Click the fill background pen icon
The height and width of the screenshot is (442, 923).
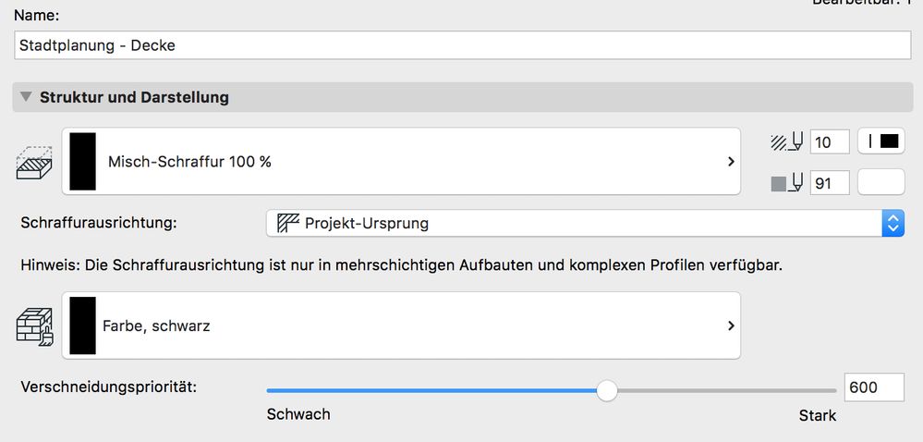click(787, 183)
